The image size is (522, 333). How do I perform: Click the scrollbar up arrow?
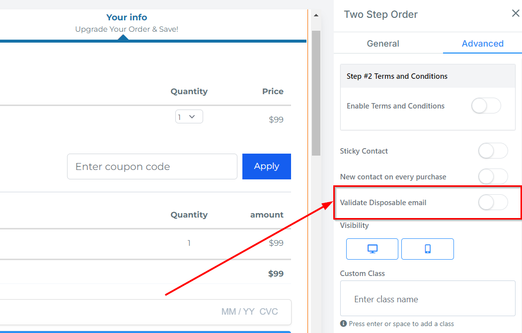[316, 15]
